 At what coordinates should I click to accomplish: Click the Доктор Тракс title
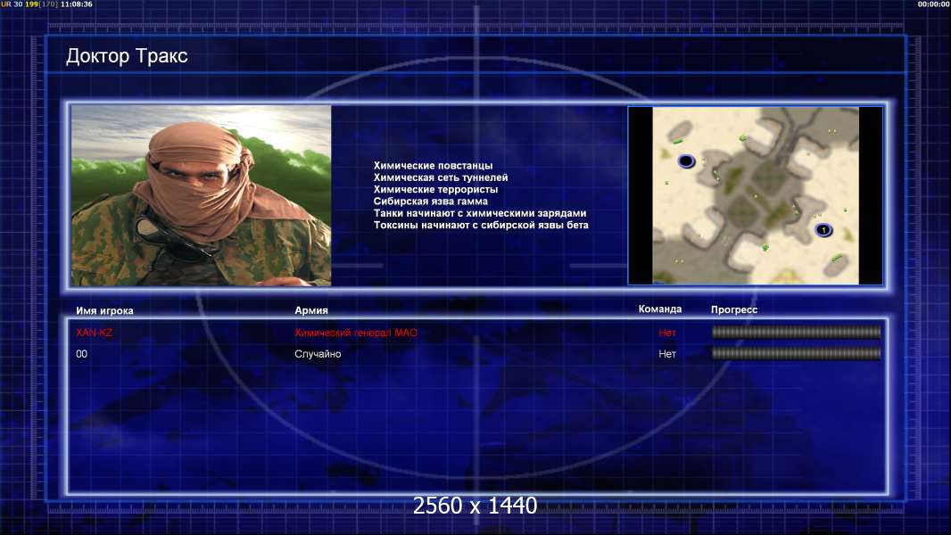coord(127,56)
